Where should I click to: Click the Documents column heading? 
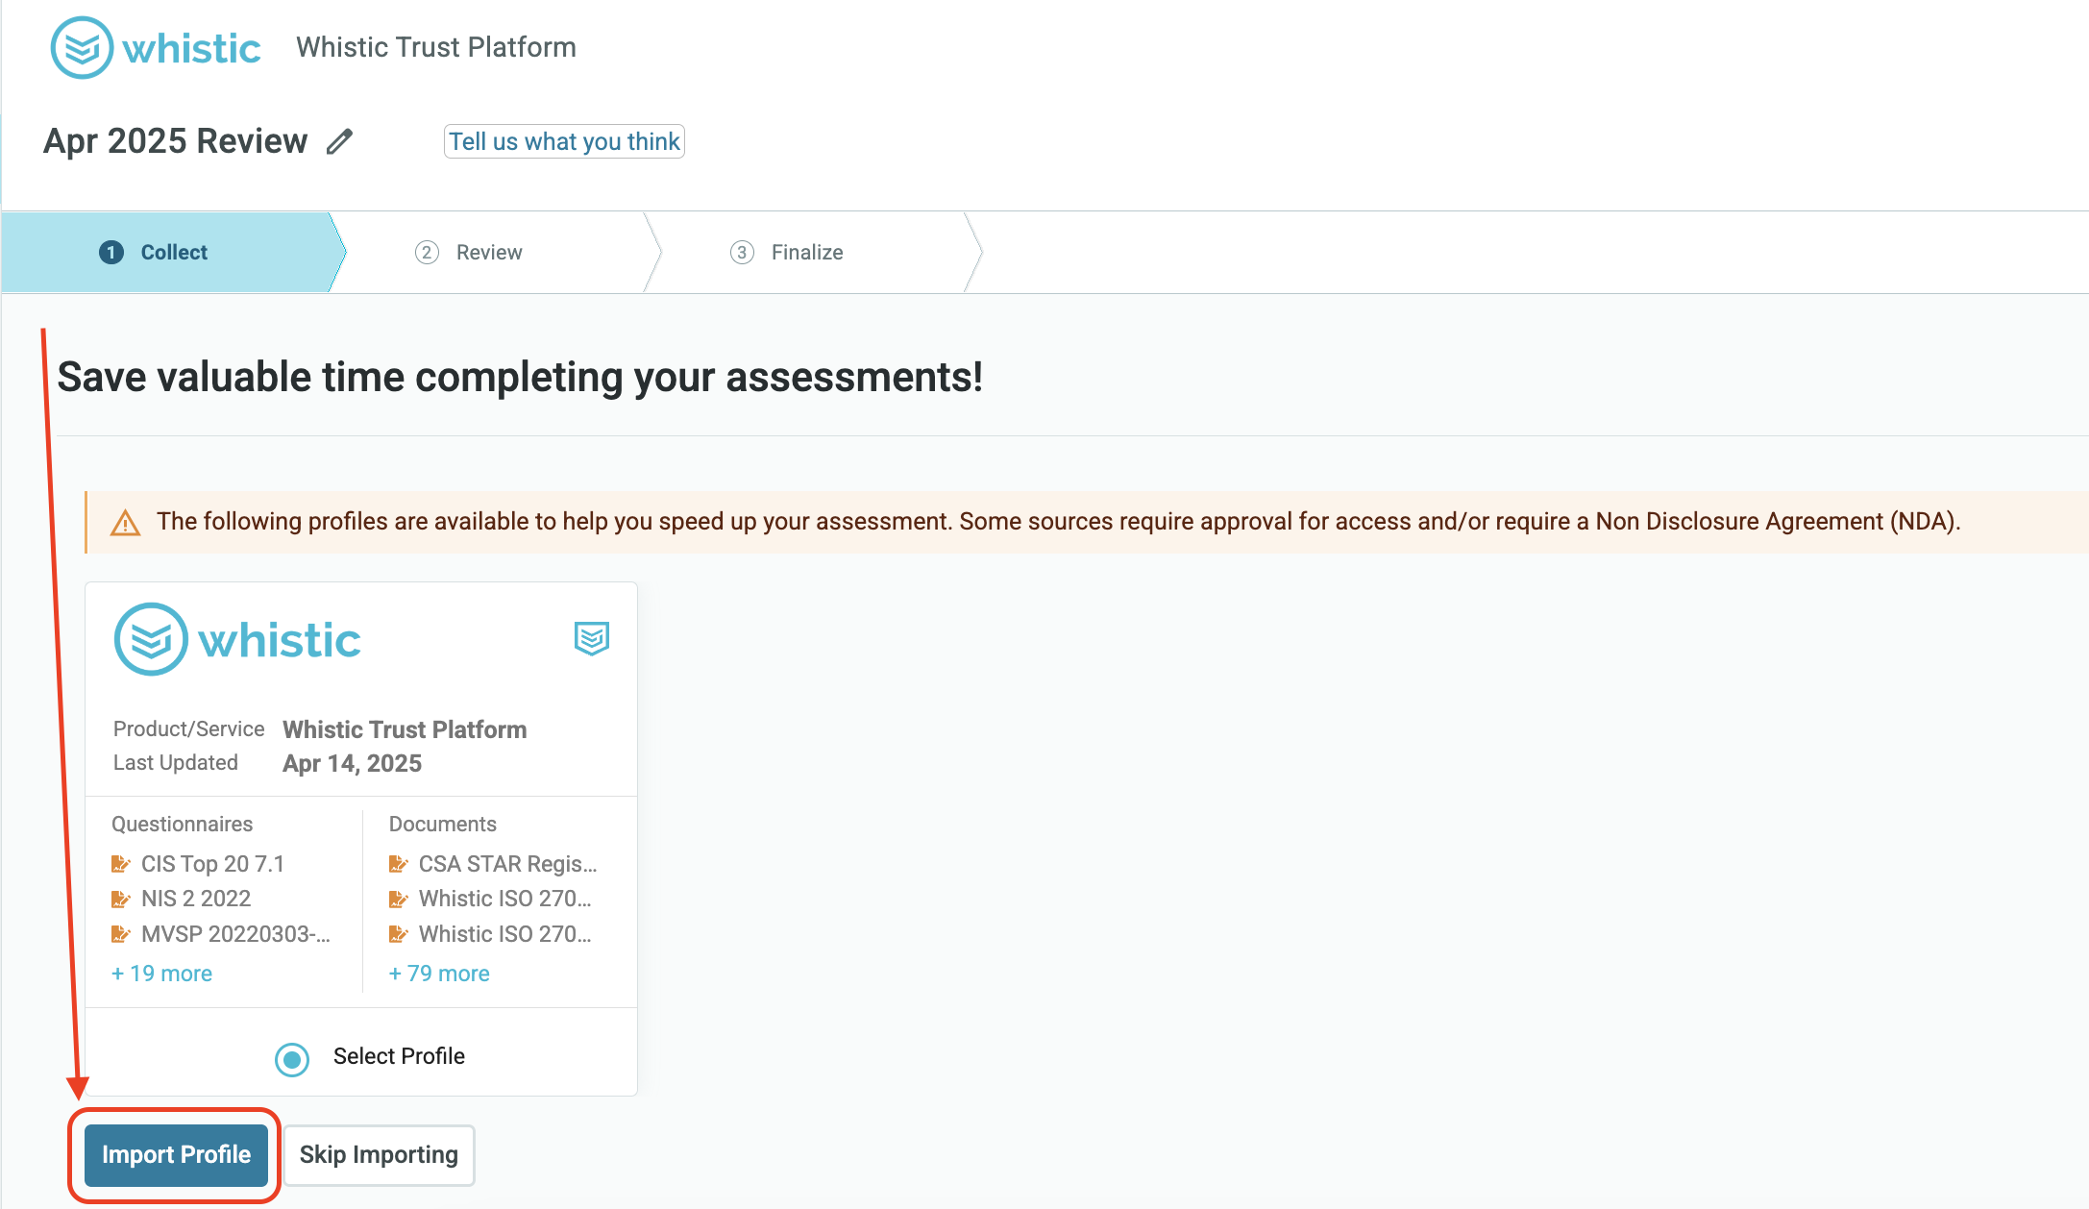click(442, 824)
